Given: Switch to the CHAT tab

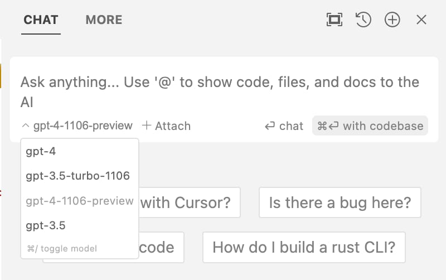Looking at the screenshot, I should [41, 21].
